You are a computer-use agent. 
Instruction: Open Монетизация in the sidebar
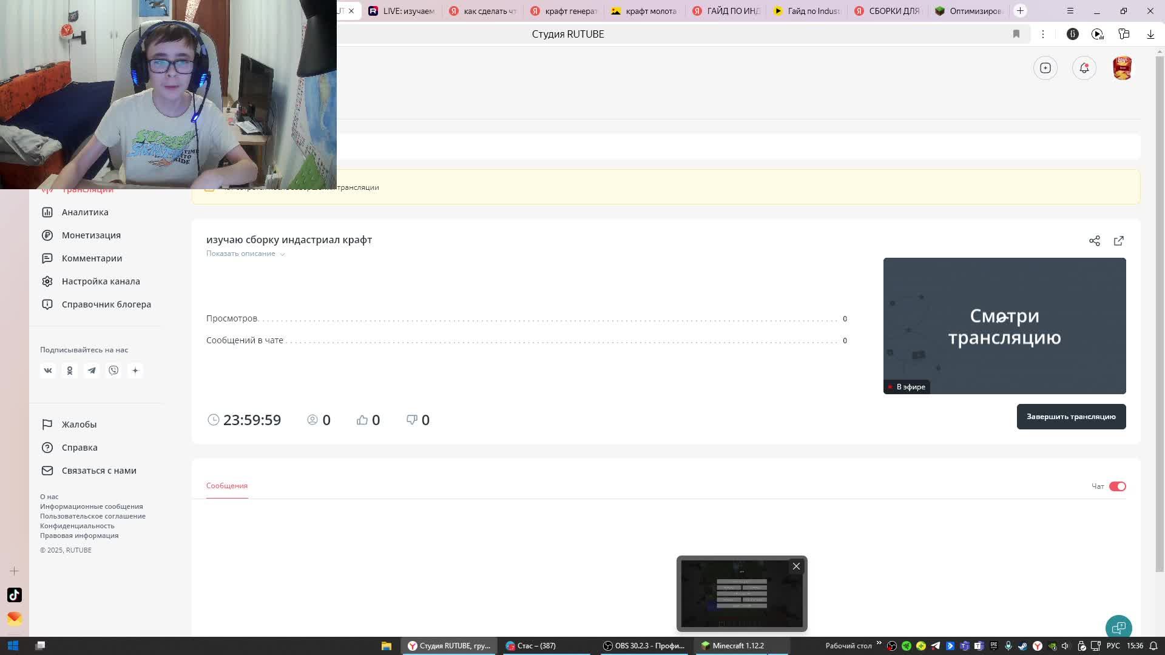pos(91,235)
